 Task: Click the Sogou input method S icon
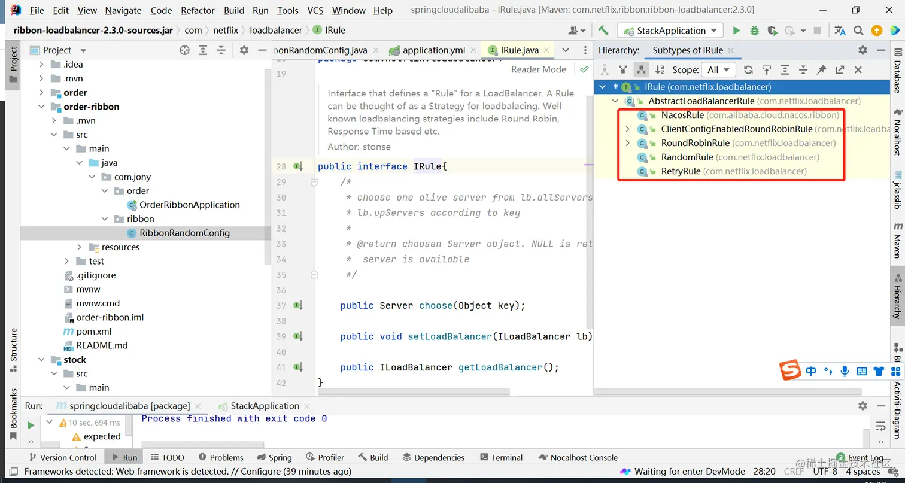[790, 371]
